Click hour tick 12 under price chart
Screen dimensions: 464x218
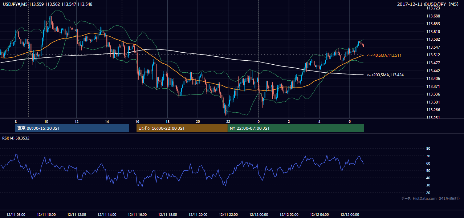(x=76, y=121)
